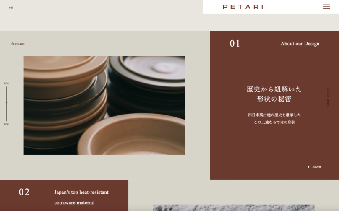Click the 01 section number
Screen dimensions: 339x211
click(x=235, y=44)
